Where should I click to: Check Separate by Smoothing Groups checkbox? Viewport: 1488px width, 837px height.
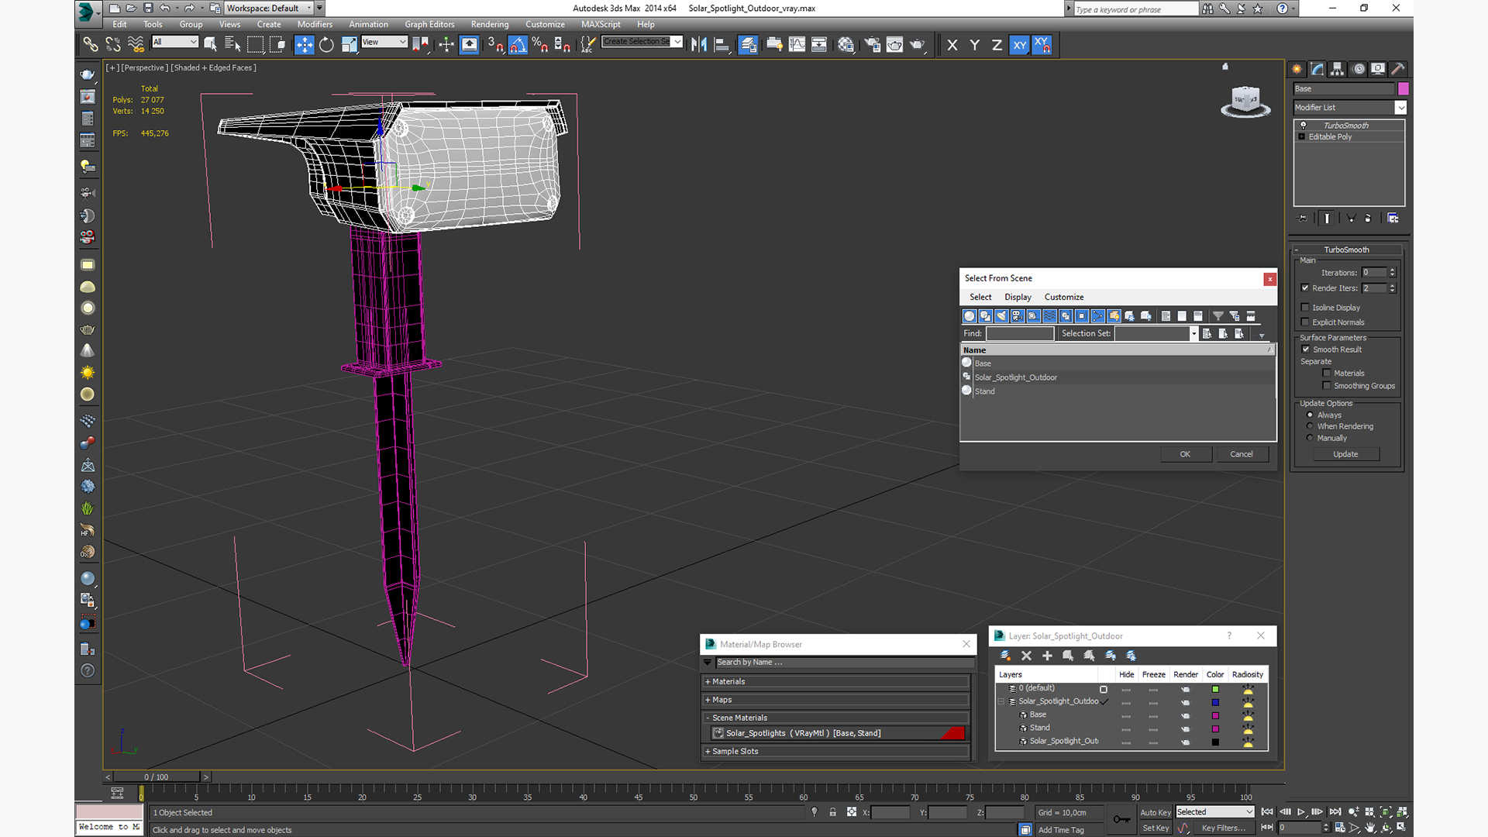point(1327,386)
